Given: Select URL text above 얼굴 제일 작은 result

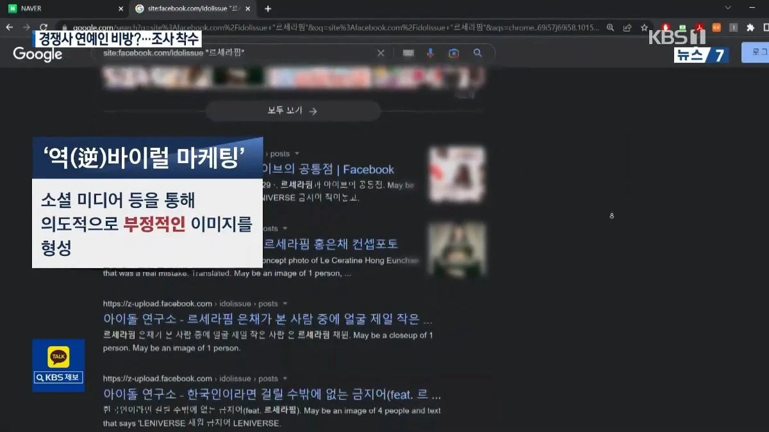Looking at the screenshot, I should pyautogui.click(x=190, y=303).
